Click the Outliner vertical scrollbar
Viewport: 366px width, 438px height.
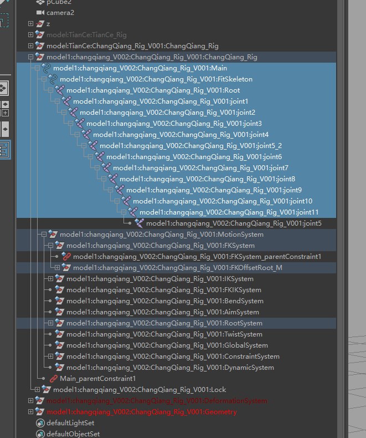click(340, 219)
